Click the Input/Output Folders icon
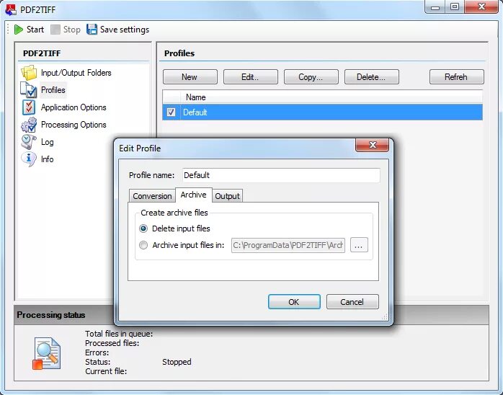The width and height of the screenshot is (503, 395). (x=29, y=73)
